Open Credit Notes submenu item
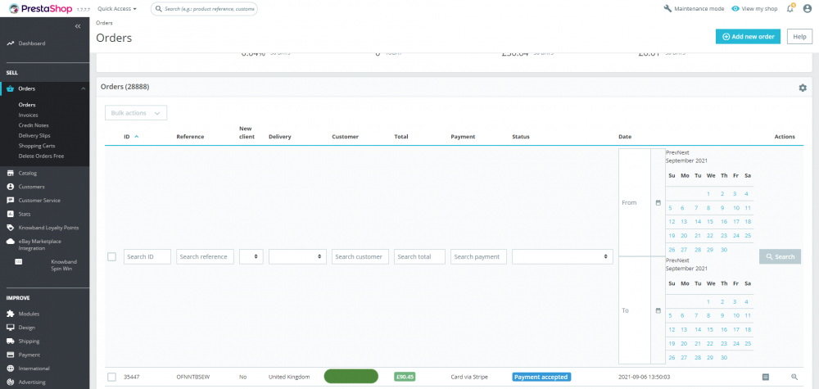 click(34, 125)
